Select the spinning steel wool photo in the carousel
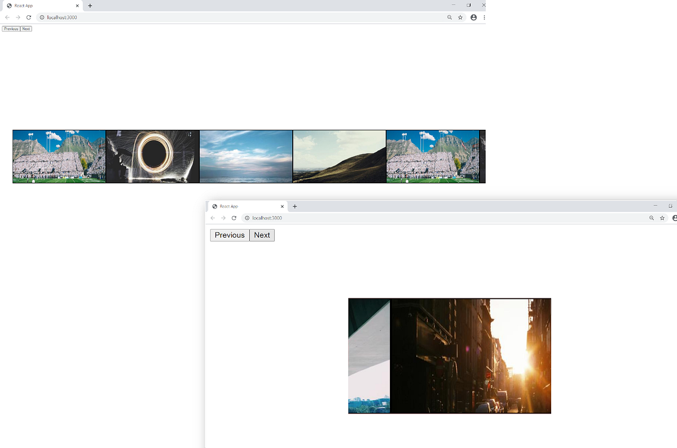Viewport: 677px width, 448px height. tap(152, 156)
